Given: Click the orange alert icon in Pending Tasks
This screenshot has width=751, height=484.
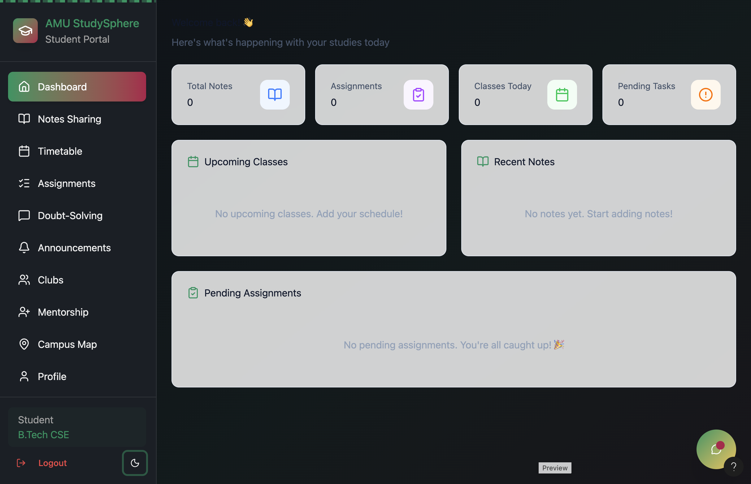Looking at the screenshot, I should [705, 95].
